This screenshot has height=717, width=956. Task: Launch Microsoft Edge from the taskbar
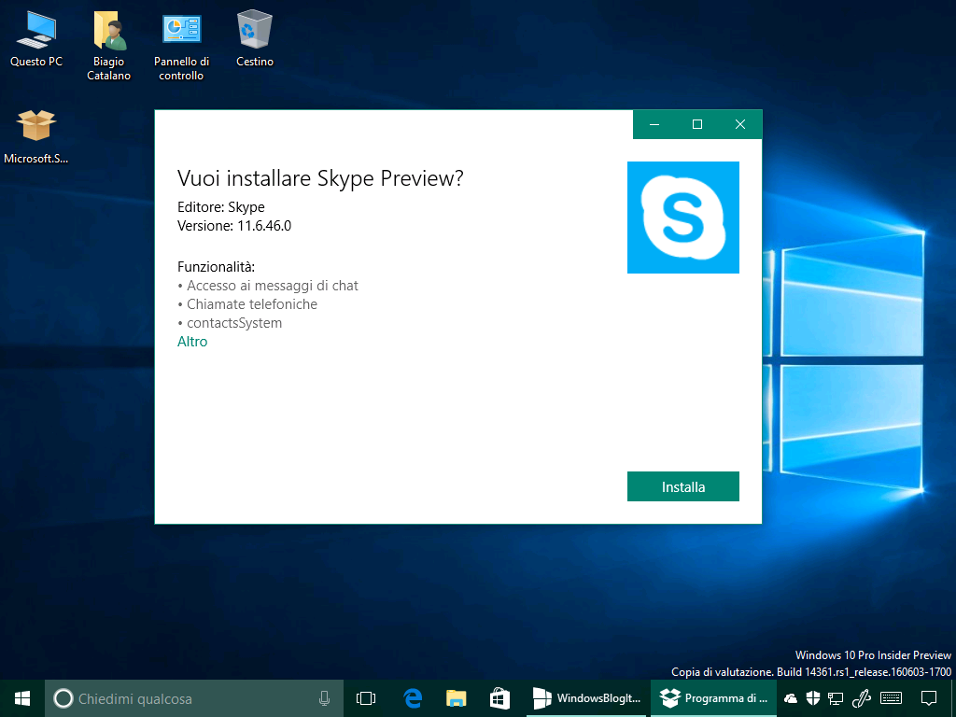pos(413,698)
